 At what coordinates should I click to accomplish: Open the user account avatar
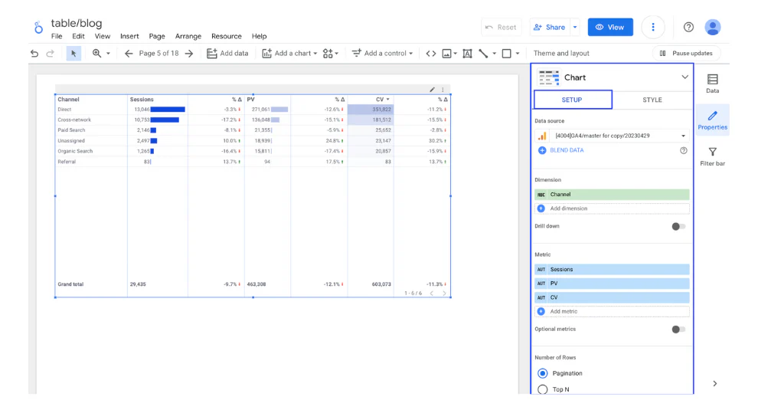(713, 27)
